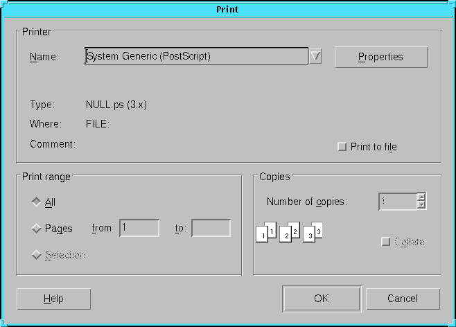
Task: Click the Print dialog title bar
Action: click(228, 9)
